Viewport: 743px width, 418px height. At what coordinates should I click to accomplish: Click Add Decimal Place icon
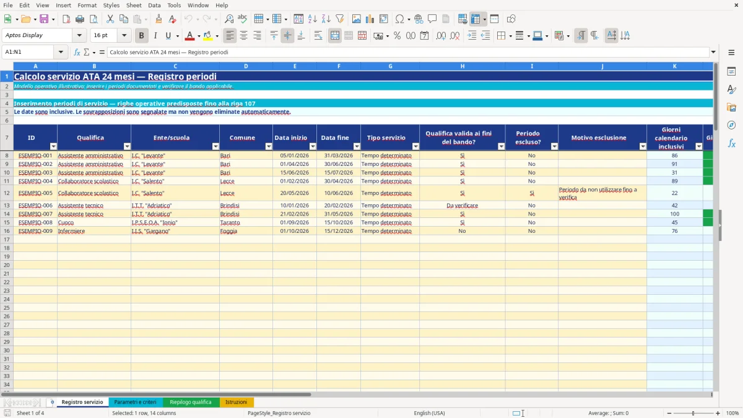[x=441, y=36]
